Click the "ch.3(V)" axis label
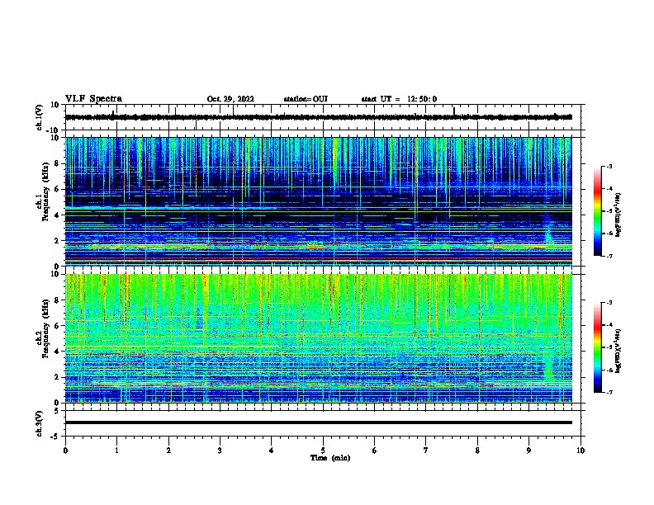 [x=39, y=424]
